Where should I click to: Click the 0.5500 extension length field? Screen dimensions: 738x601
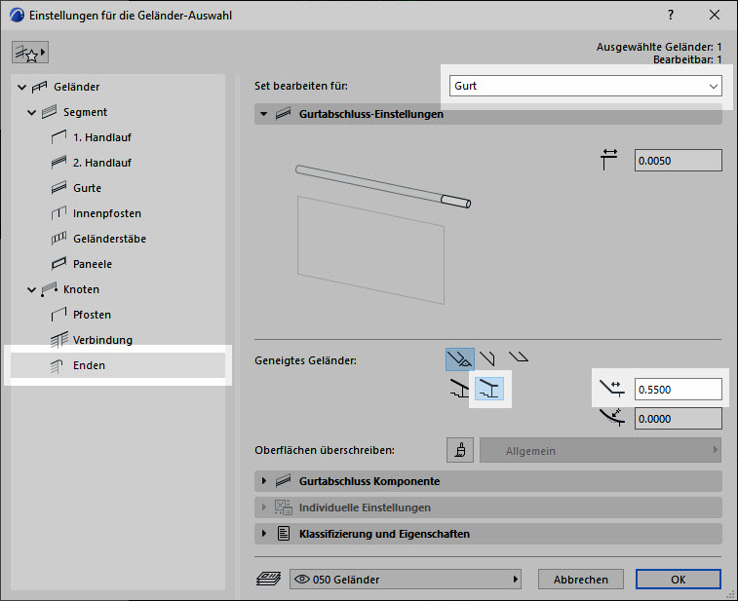[678, 390]
